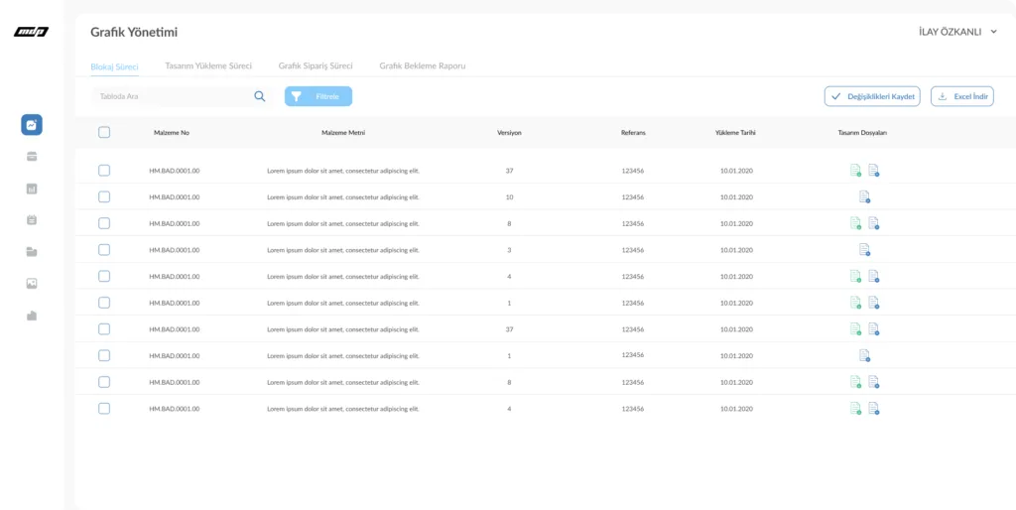Sort the table by the Versiyon column header
Image resolution: width=1016 pixels, height=510 pixels.
509,132
